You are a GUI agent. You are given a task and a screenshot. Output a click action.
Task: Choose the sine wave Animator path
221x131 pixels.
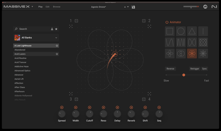point(170,42)
